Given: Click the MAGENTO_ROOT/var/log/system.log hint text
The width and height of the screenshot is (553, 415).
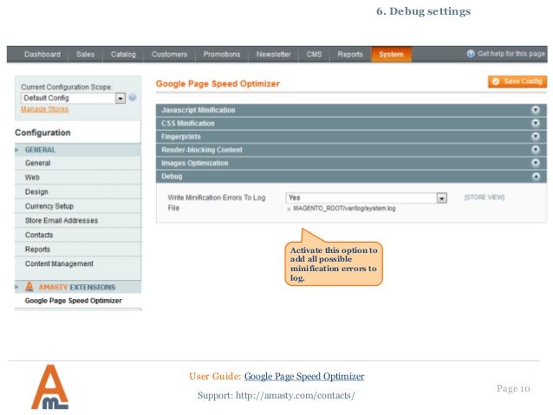Looking at the screenshot, I should pyautogui.click(x=344, y=209).
